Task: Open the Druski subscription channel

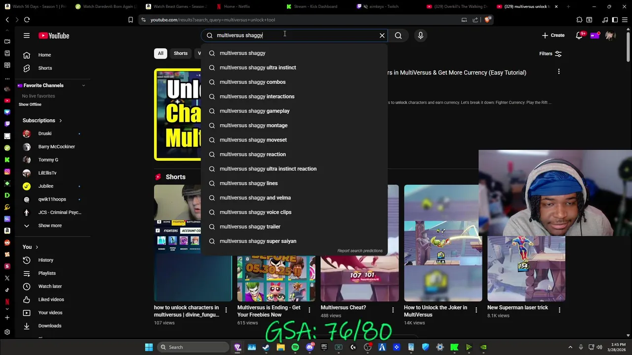Action: [45, 134]
